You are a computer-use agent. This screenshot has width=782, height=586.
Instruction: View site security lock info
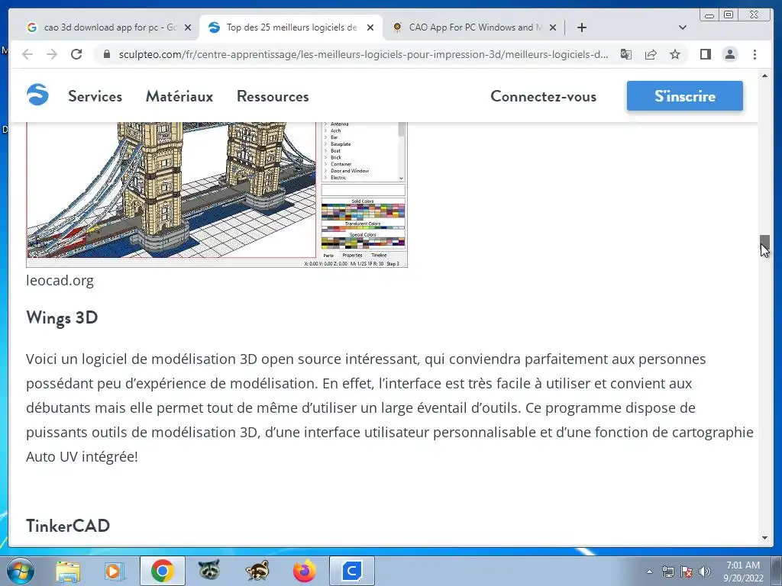106,54
